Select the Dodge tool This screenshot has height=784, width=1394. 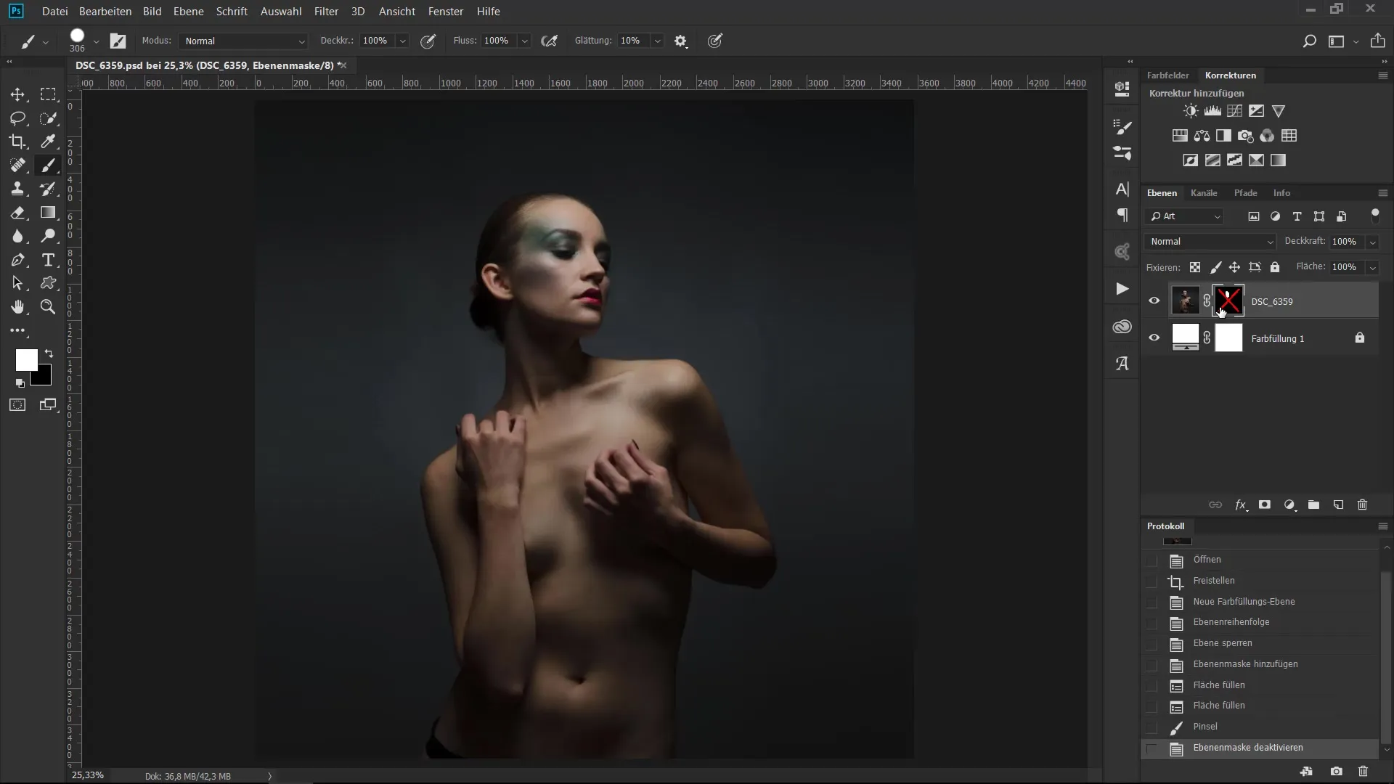48,236
